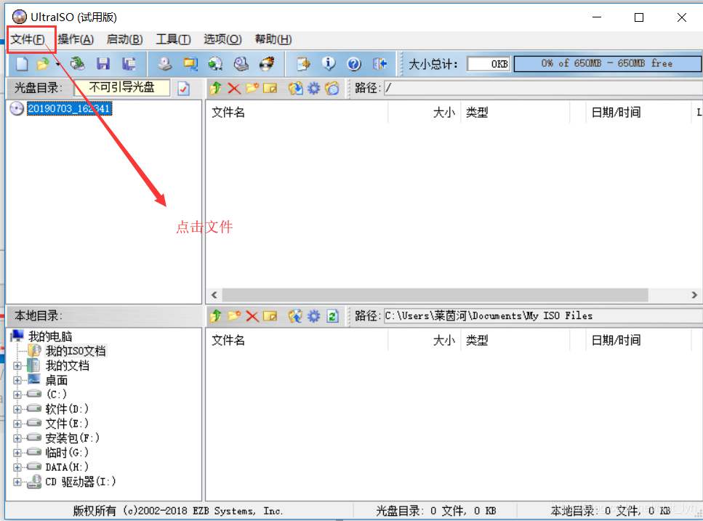Click the green Refresh icon in local pane
The height and width of the screenshot is (521, 703).
point(332,316)
